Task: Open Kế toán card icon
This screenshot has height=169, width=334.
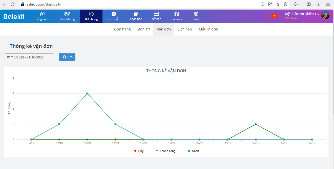Action: pos(156,14)
